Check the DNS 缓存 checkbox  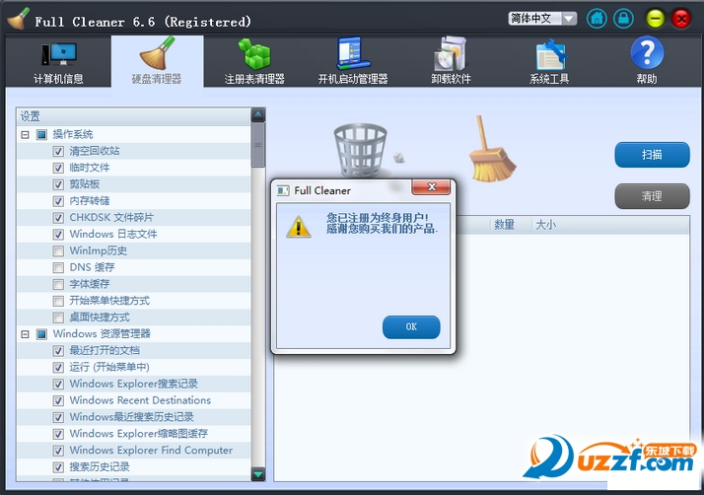point(58,267)
